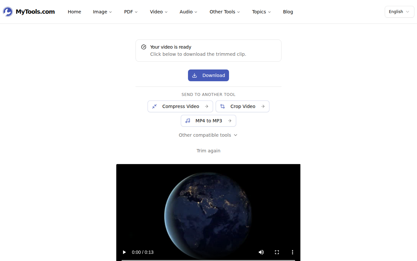This screenshot has width=417, height=261.
Task: Click the Trim again link
Action: [208, 151]
